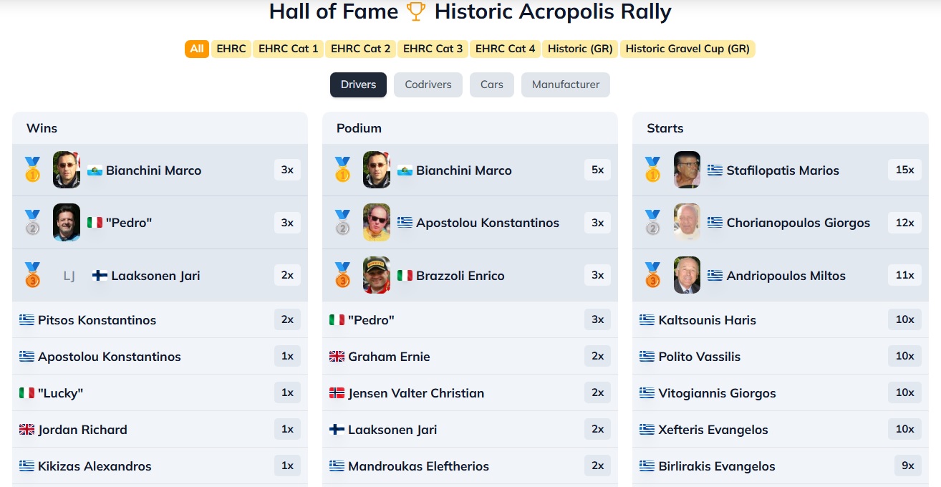Click the Norwegian flag beside Jensen Valter Christian
This screenshot has height=487, width=941.
coord(337,393)
